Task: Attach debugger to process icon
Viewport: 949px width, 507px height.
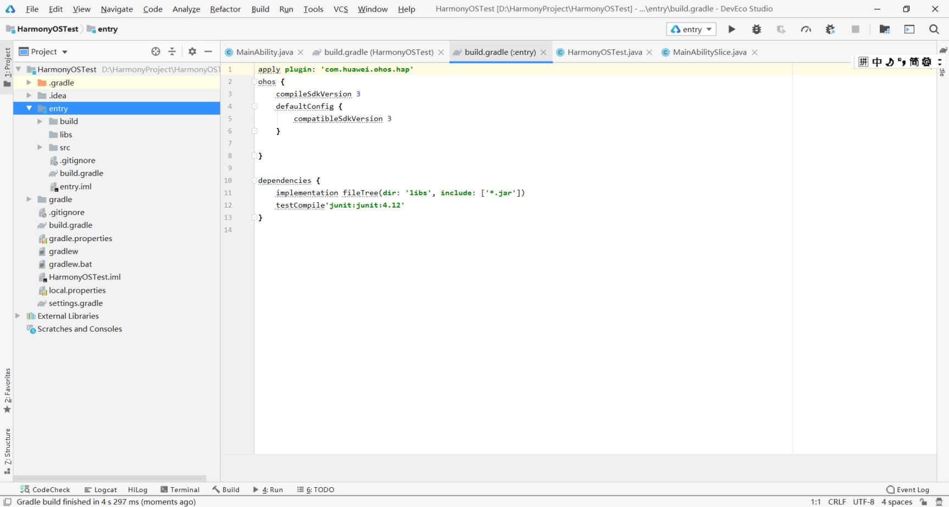Action: pyautogui.click(x=830, y=29)
